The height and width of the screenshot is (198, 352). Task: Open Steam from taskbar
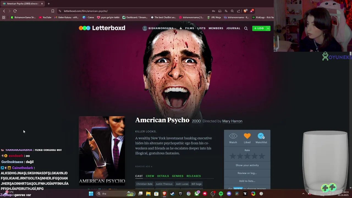click(172, 194)
